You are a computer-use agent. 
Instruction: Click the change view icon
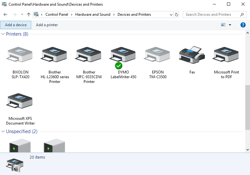pyautogui.click(x=223, y=25)
